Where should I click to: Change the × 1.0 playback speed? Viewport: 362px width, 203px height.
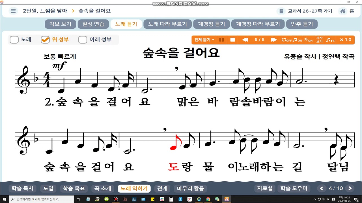[x=345, y=40]
